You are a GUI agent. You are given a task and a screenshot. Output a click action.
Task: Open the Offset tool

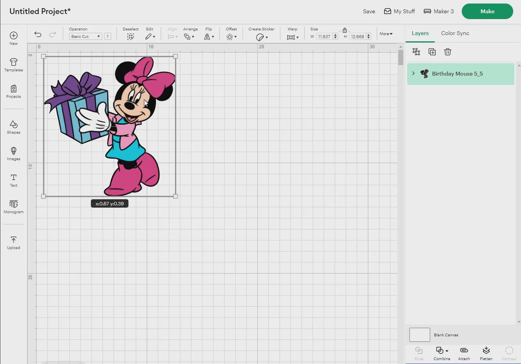[231, 37]
